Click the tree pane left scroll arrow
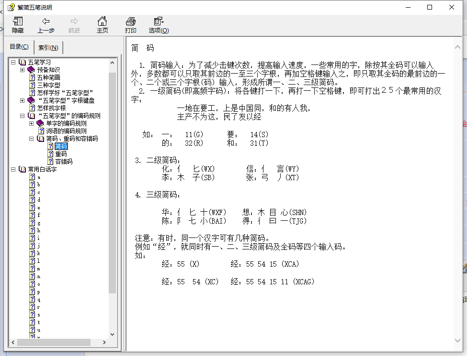Viewport: 467px width, 356px height. (x=13, y=342)
